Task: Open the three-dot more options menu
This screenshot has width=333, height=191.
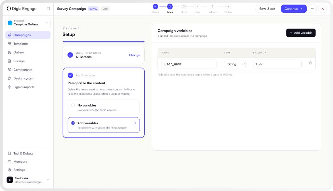Action: [x=313, y=9]
